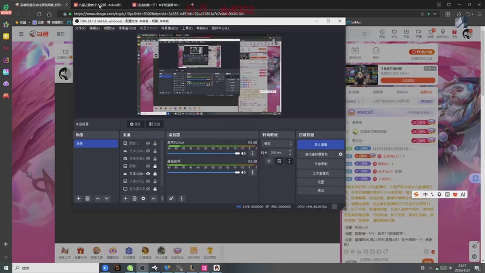Open OBS 工具(T) menu
Image resolution: width=485 pixels, height=273 pixels.
187,28
